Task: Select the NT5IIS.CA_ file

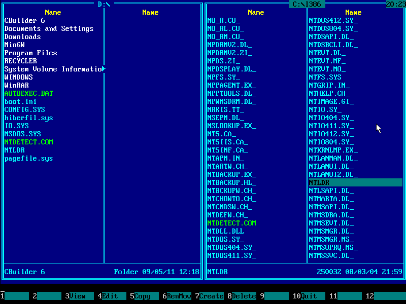Action: point(227,142)
